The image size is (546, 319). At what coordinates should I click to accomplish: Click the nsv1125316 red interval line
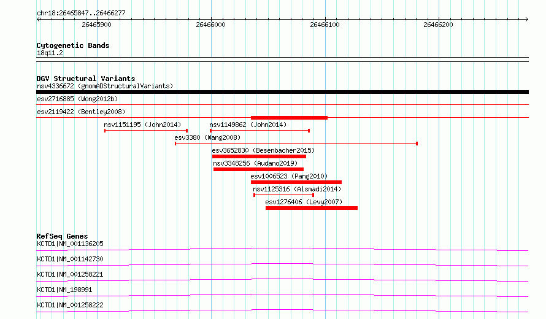(284, 195)
